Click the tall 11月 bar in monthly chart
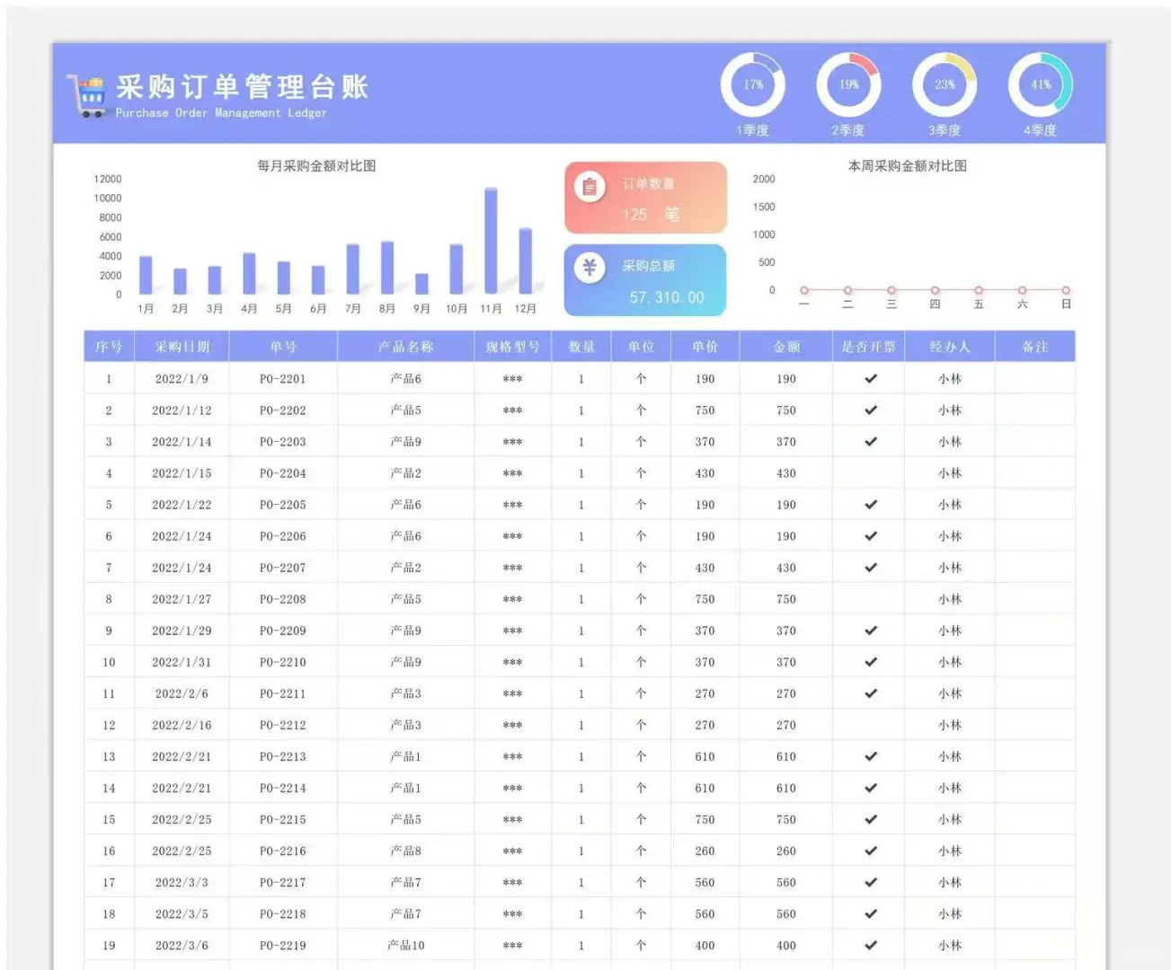 (491, 241)
